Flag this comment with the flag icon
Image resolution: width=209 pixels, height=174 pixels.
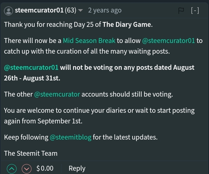point(181,11)
